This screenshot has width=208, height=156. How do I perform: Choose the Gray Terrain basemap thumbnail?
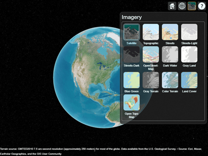click(151, 80)
